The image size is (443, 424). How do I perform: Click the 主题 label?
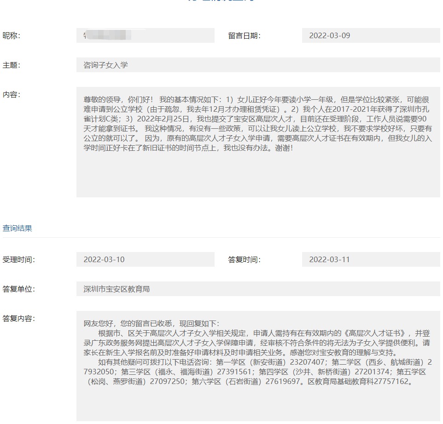[x=12, y=65]
